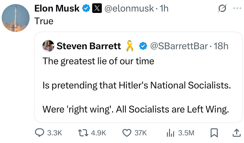Image resolution: width=244 pixels, height=143 pixels.
Task: Click the yellow ribbon emoji
Action: [x=130, y=46]
